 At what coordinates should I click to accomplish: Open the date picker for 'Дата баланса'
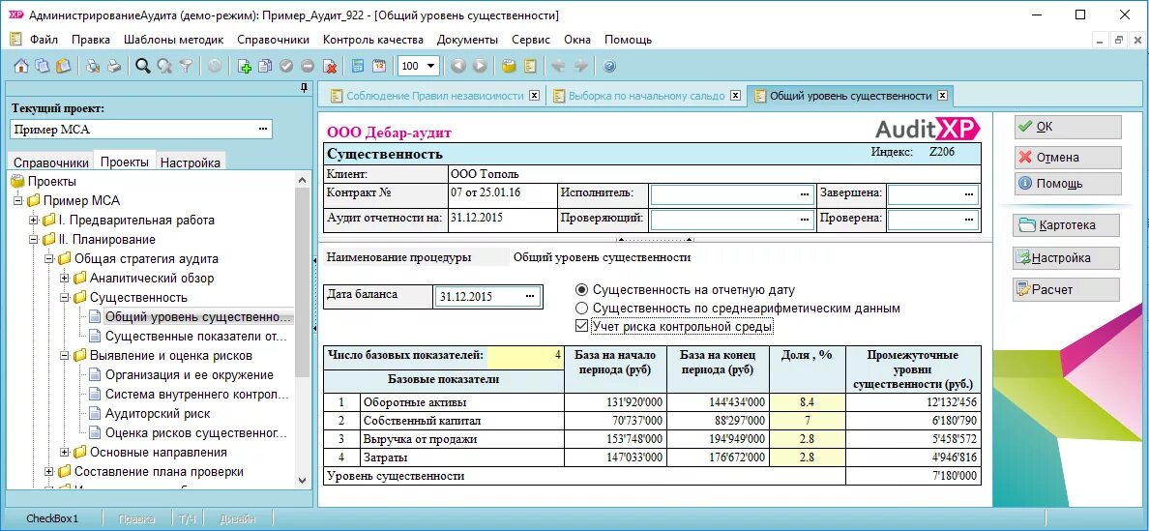click(x=531, y=297)
